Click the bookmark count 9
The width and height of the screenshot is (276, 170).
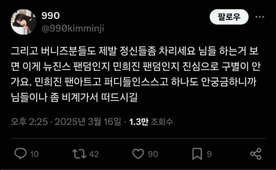point(209,154)
